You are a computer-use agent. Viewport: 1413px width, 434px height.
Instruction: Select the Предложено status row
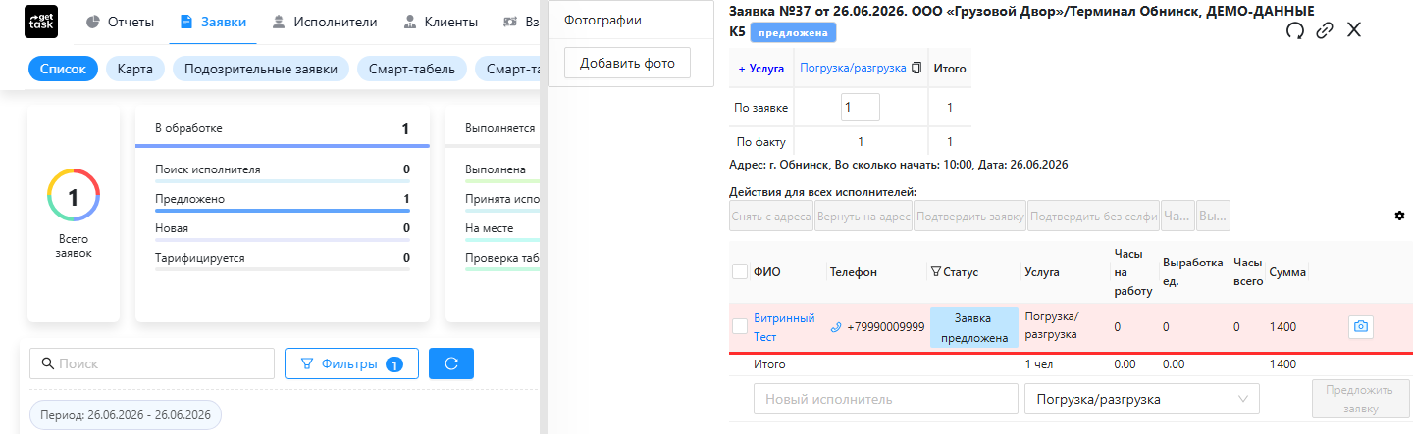283,201
